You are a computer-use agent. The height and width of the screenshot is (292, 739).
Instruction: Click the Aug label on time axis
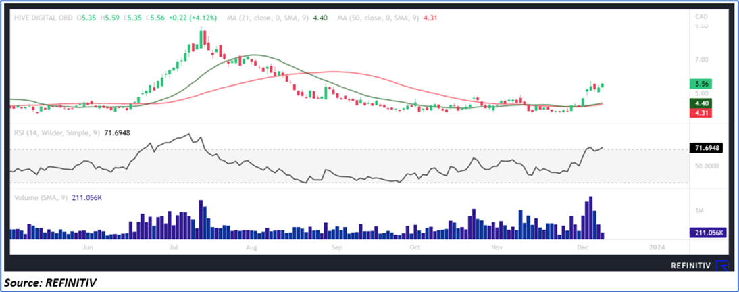point(252,247)
